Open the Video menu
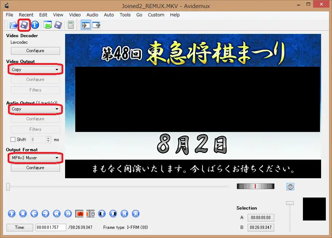The image size is (332, 238). pyautogui.click(x=75, y=15)
